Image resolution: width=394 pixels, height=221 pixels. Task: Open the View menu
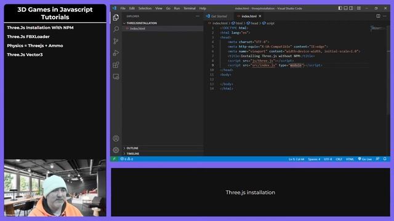(159, 8)
